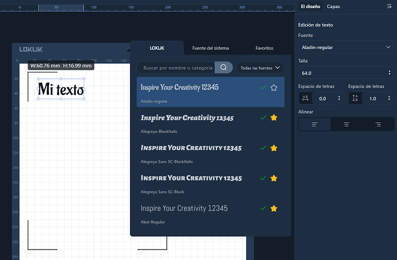Select right text alignment
The height and width of the screenshot is (260, 397).
377,124
